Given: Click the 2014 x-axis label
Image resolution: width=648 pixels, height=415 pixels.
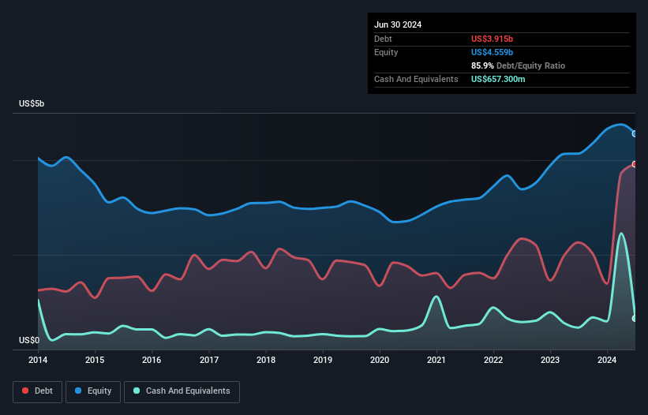Looking at the screenshot, I should tap(38, 360).
